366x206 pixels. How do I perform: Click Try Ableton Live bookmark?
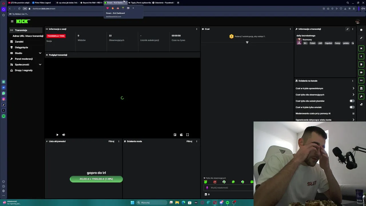coord(19,14)
